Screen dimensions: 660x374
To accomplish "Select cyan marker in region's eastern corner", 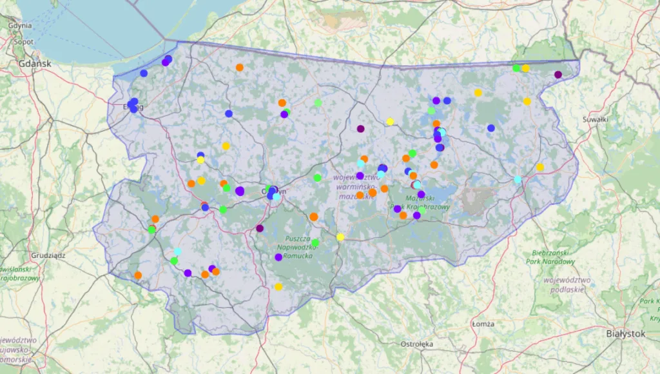I will [518, 179].
